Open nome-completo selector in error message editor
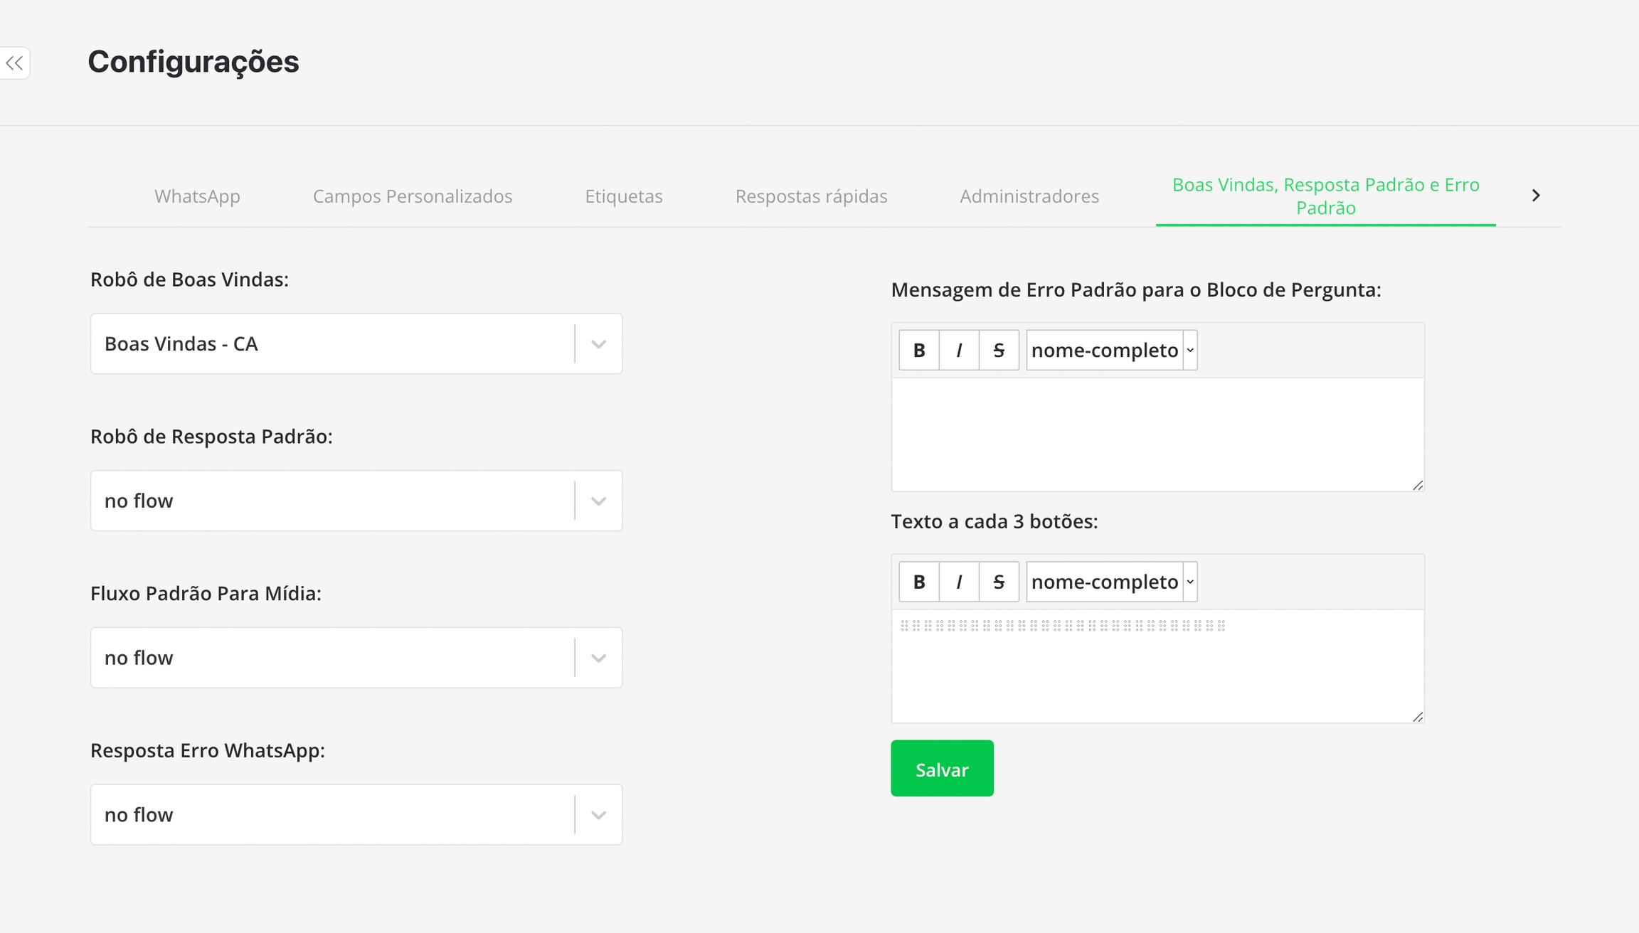The image size is (1639, 933). (1111, 350)
